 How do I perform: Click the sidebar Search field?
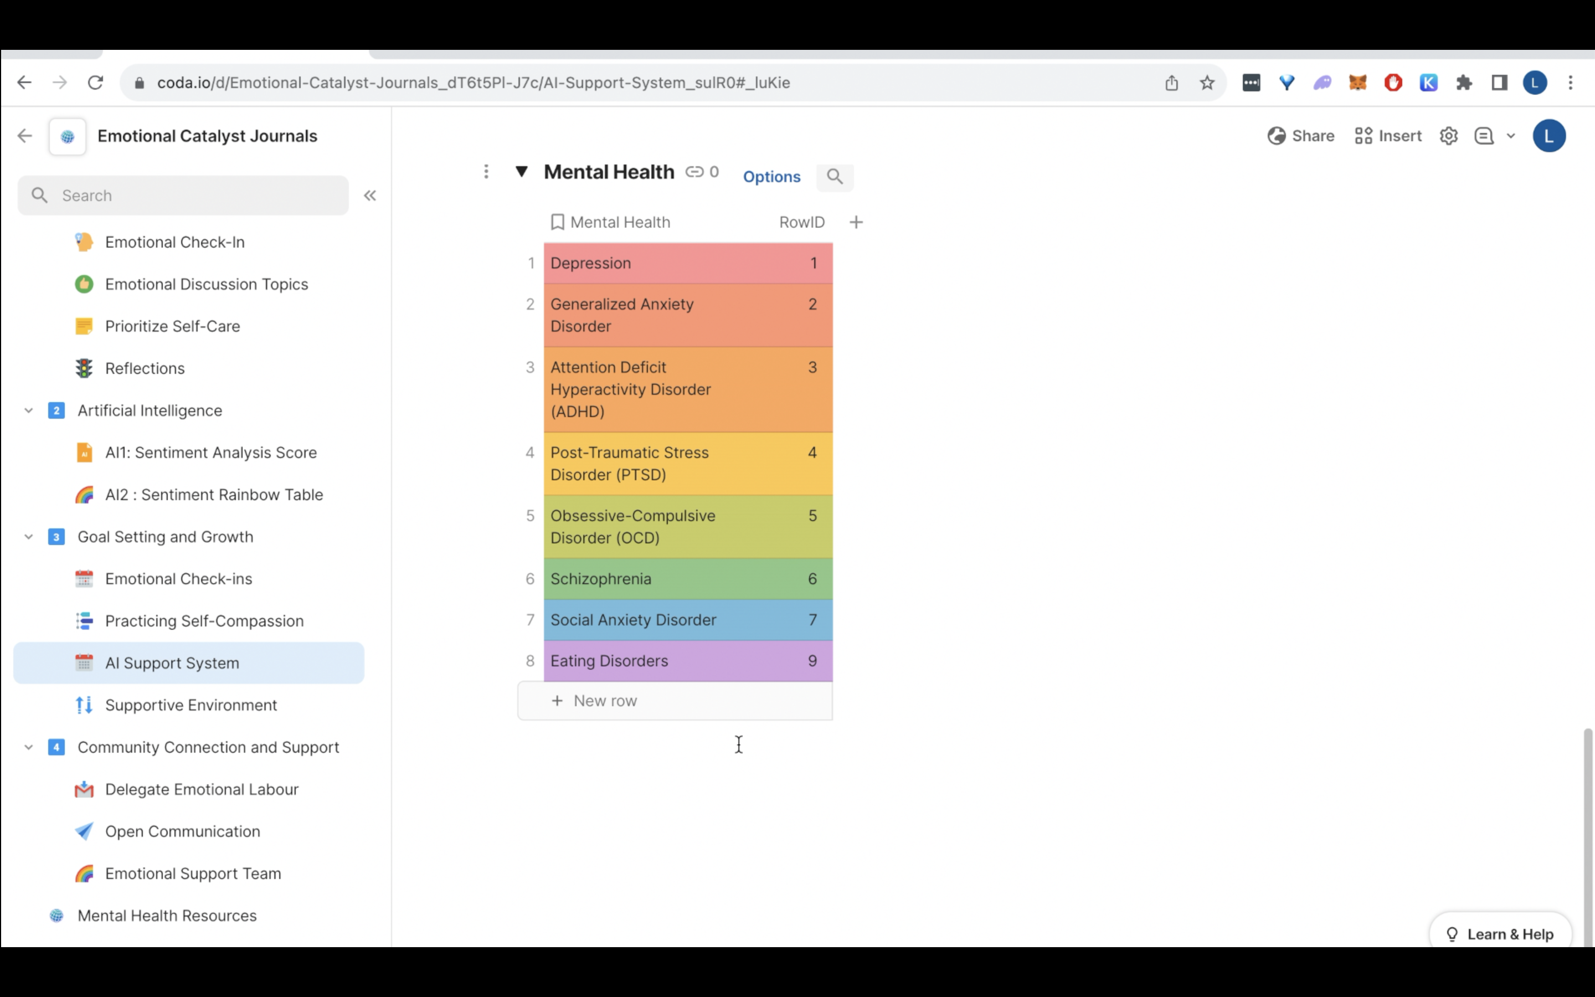point(183,196)
